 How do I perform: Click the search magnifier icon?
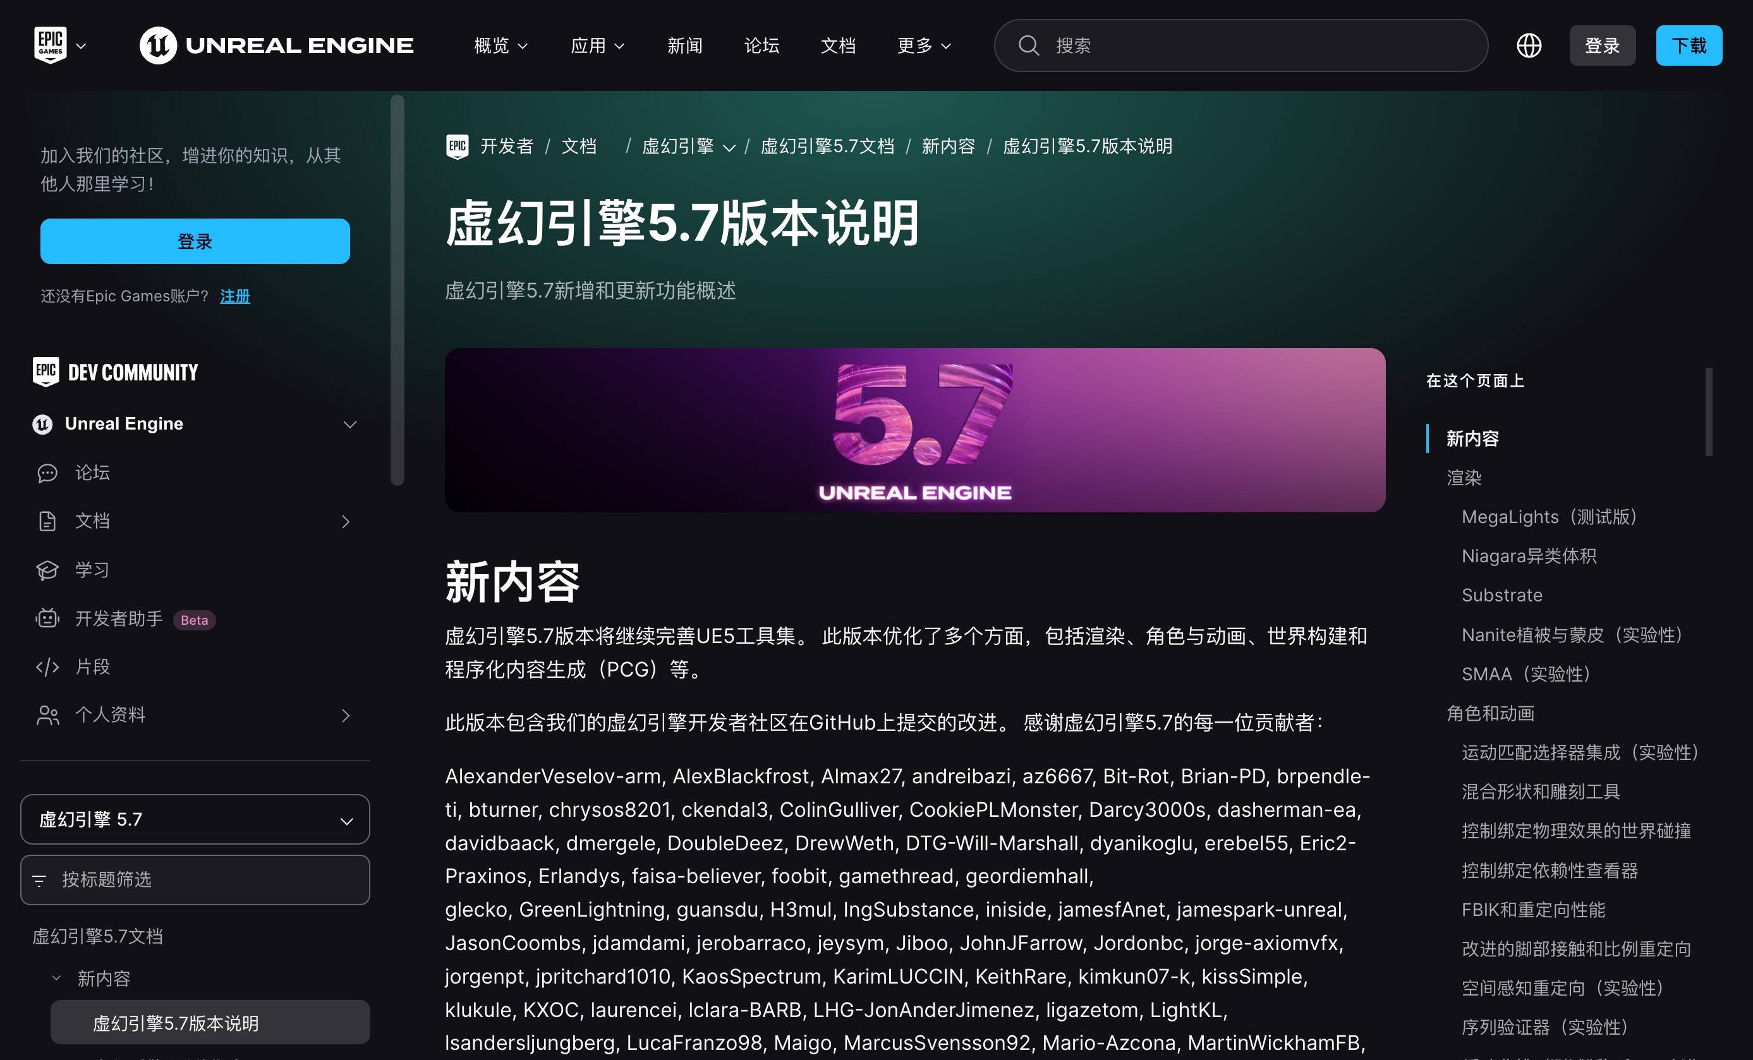tap(1028, 45)
